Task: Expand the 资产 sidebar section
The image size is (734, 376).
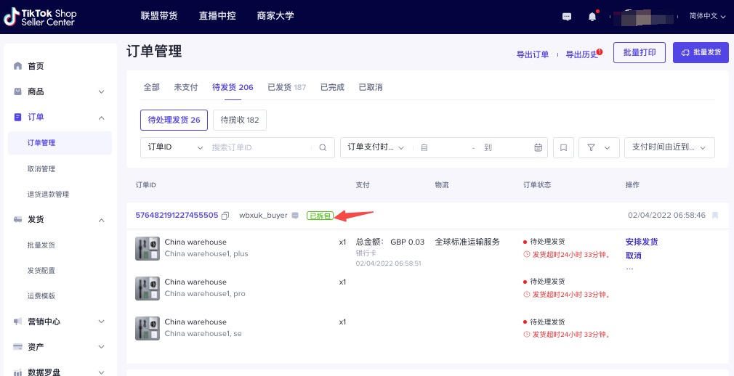Action: [x=101, y=347]
